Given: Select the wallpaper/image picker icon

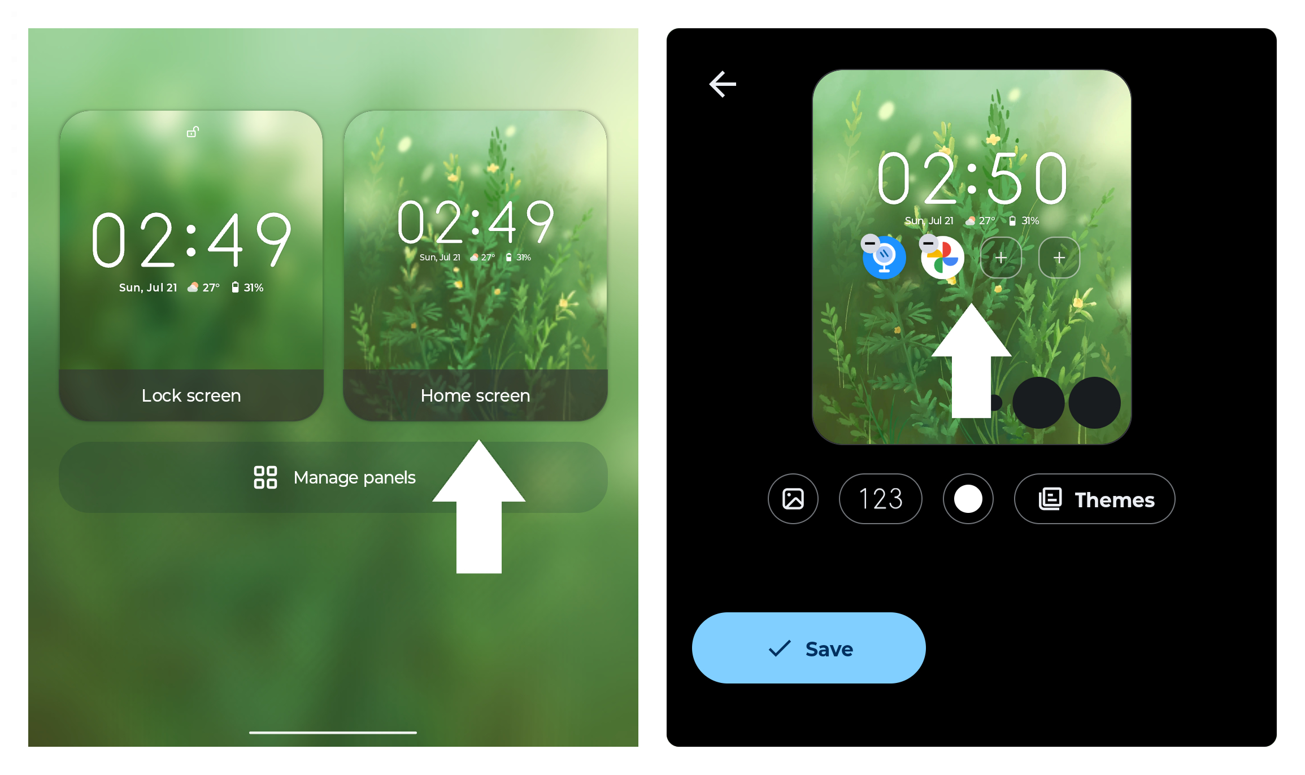Looking at the screenshot, I should [x=794, y=499].
